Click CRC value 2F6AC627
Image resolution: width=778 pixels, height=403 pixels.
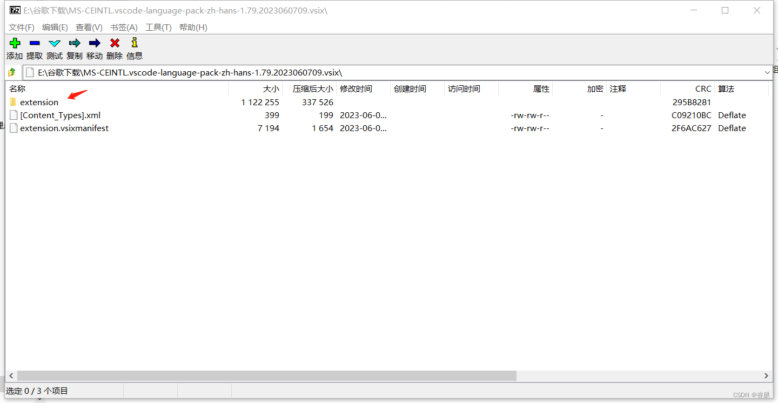[x=692, y=128]
